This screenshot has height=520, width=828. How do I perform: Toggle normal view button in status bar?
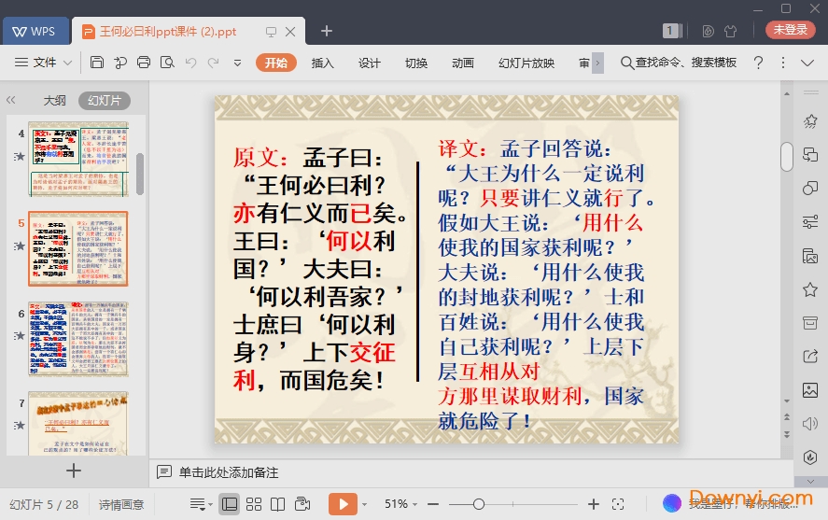click(230, 504)
